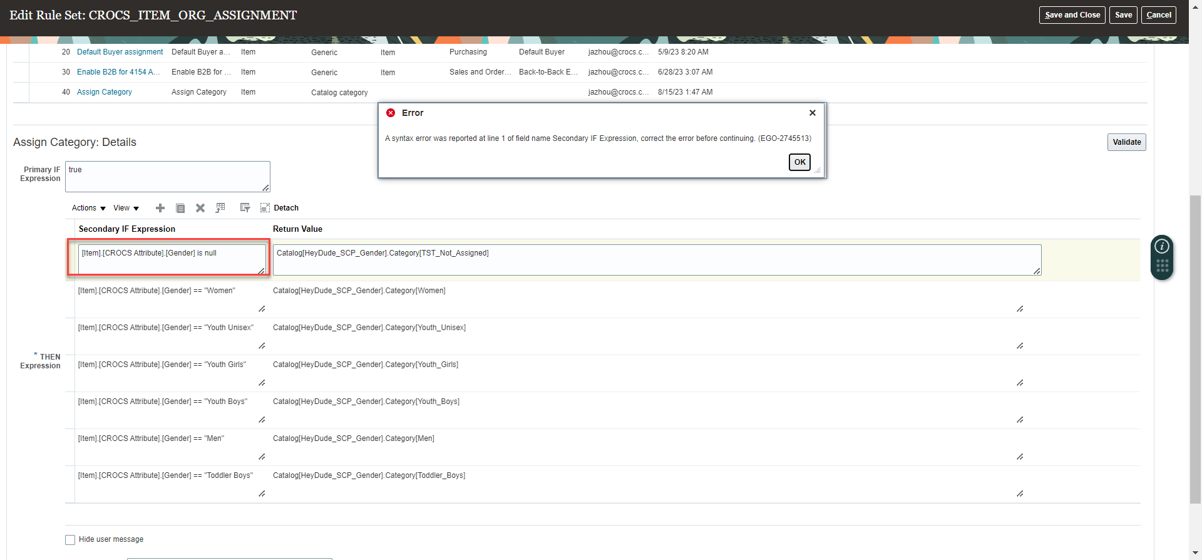The height and width of the screenshot is (560, 1202).
Task: Click the Return Value column header
Action: pos(297,229)
